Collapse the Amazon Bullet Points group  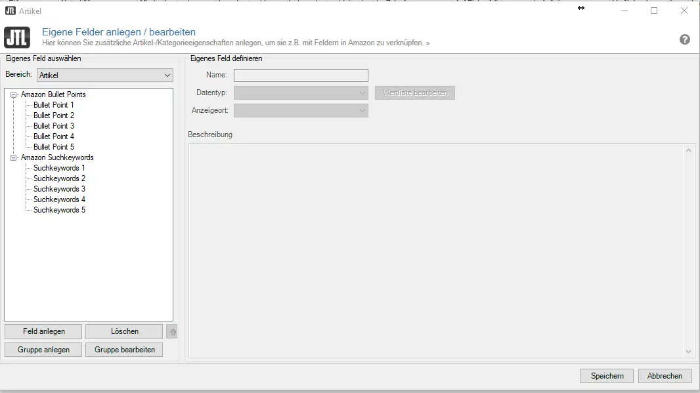click(x=13, y=94)
